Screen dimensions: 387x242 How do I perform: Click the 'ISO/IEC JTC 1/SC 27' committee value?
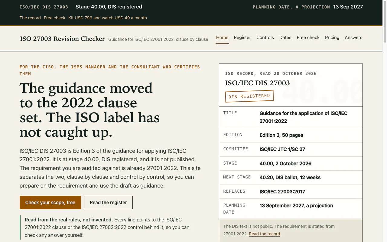(x=282, y=149)
